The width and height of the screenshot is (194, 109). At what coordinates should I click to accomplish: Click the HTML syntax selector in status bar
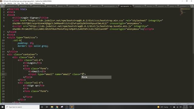pos(188,104)
